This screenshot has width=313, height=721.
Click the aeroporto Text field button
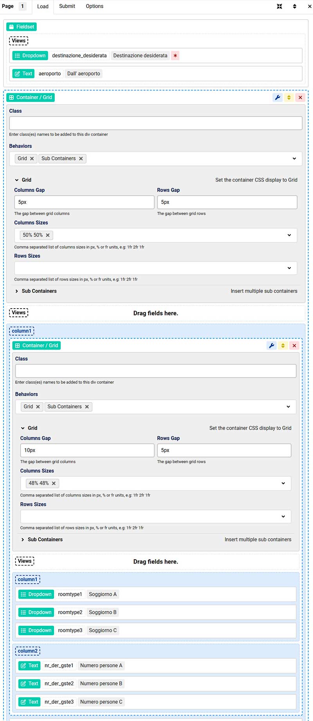pos(23,74)
